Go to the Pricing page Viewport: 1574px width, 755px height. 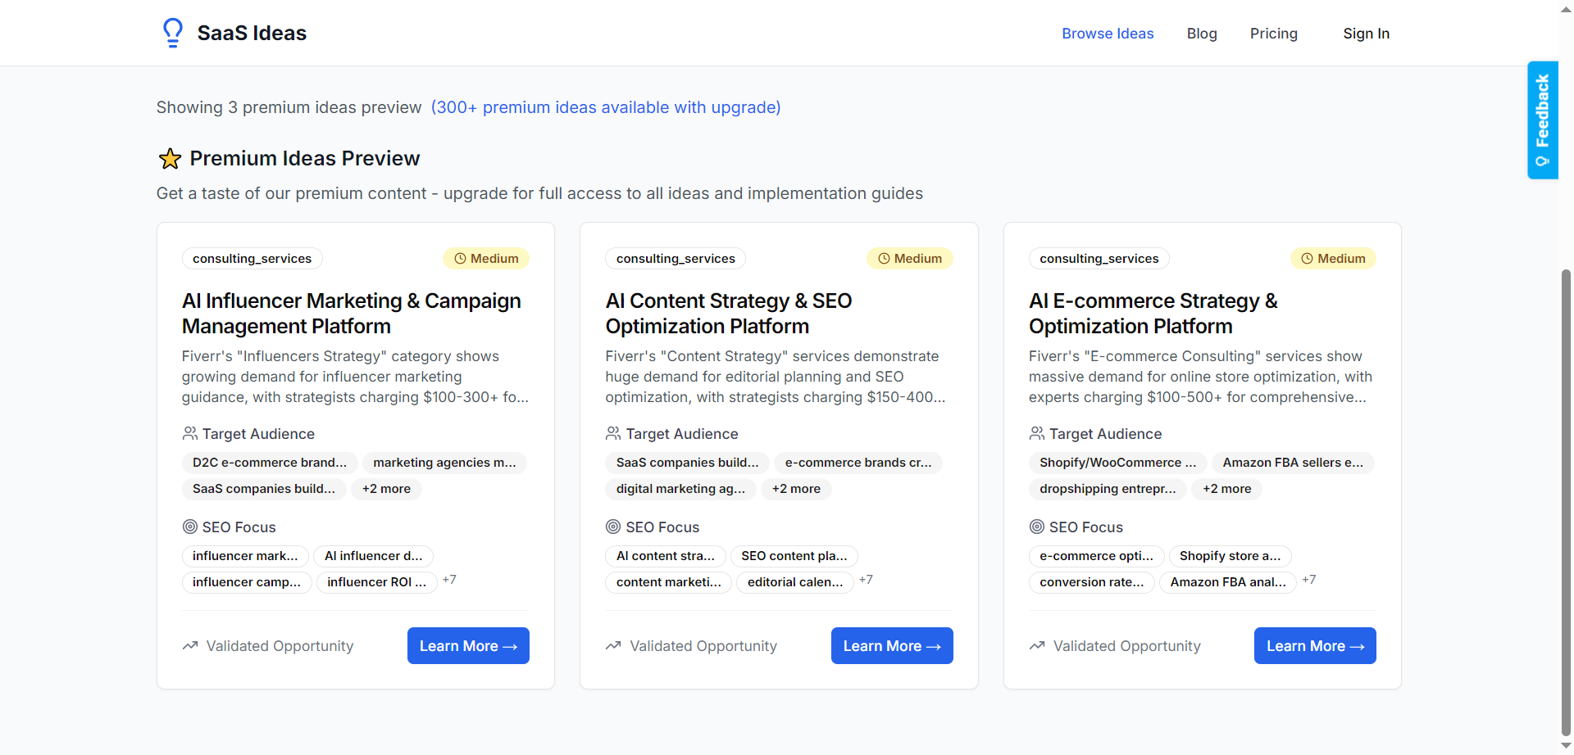(1273, 34)
